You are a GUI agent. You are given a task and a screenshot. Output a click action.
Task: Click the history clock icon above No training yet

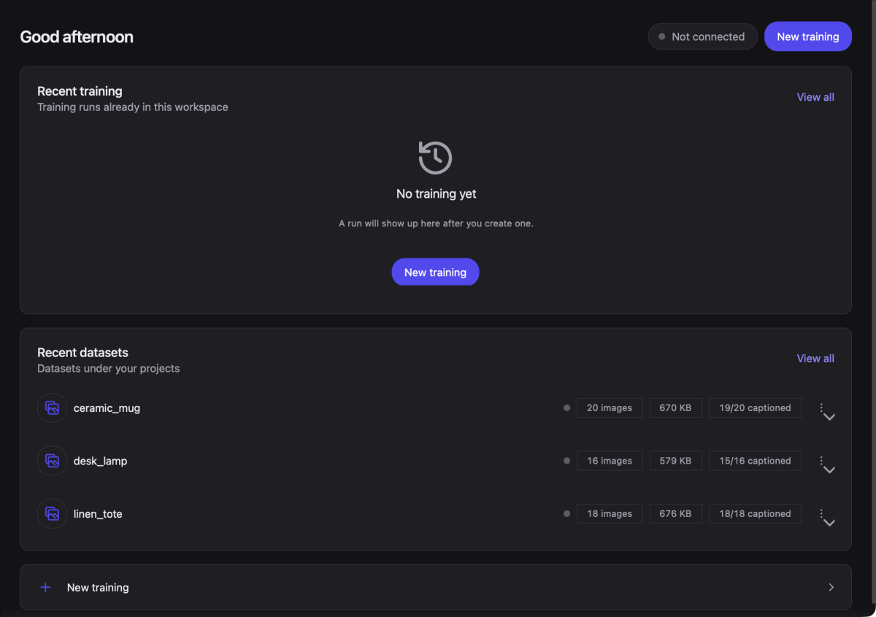coord(435,157)
